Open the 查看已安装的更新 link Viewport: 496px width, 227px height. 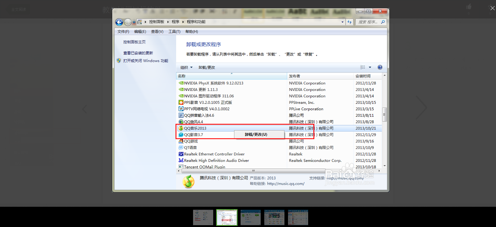(x=138, y=53)
